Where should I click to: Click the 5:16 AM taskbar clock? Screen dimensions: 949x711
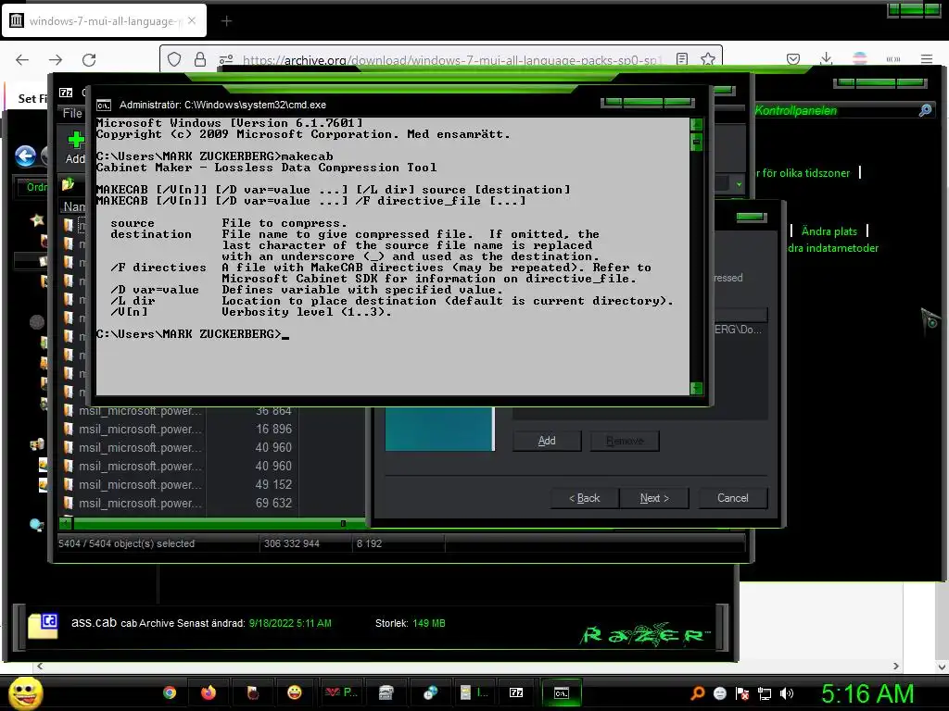coord(867,694)
